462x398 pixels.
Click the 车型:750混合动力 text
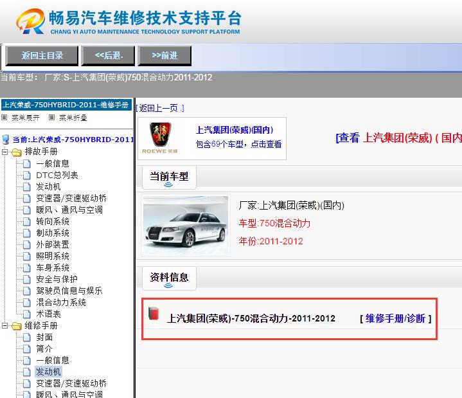point(274,223)
